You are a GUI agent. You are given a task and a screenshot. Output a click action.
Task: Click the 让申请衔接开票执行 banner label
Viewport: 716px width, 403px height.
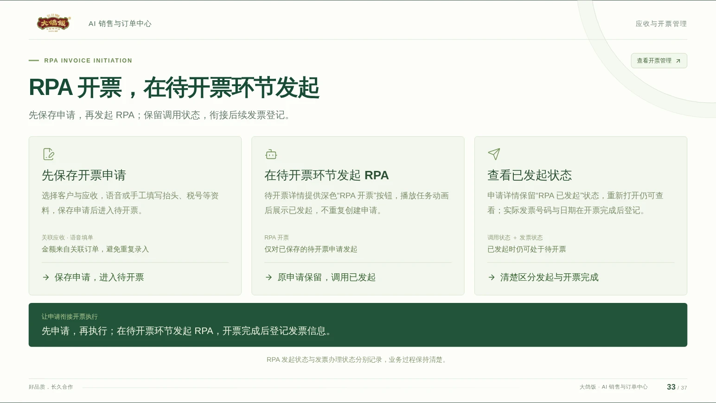(x=70, y=317)
